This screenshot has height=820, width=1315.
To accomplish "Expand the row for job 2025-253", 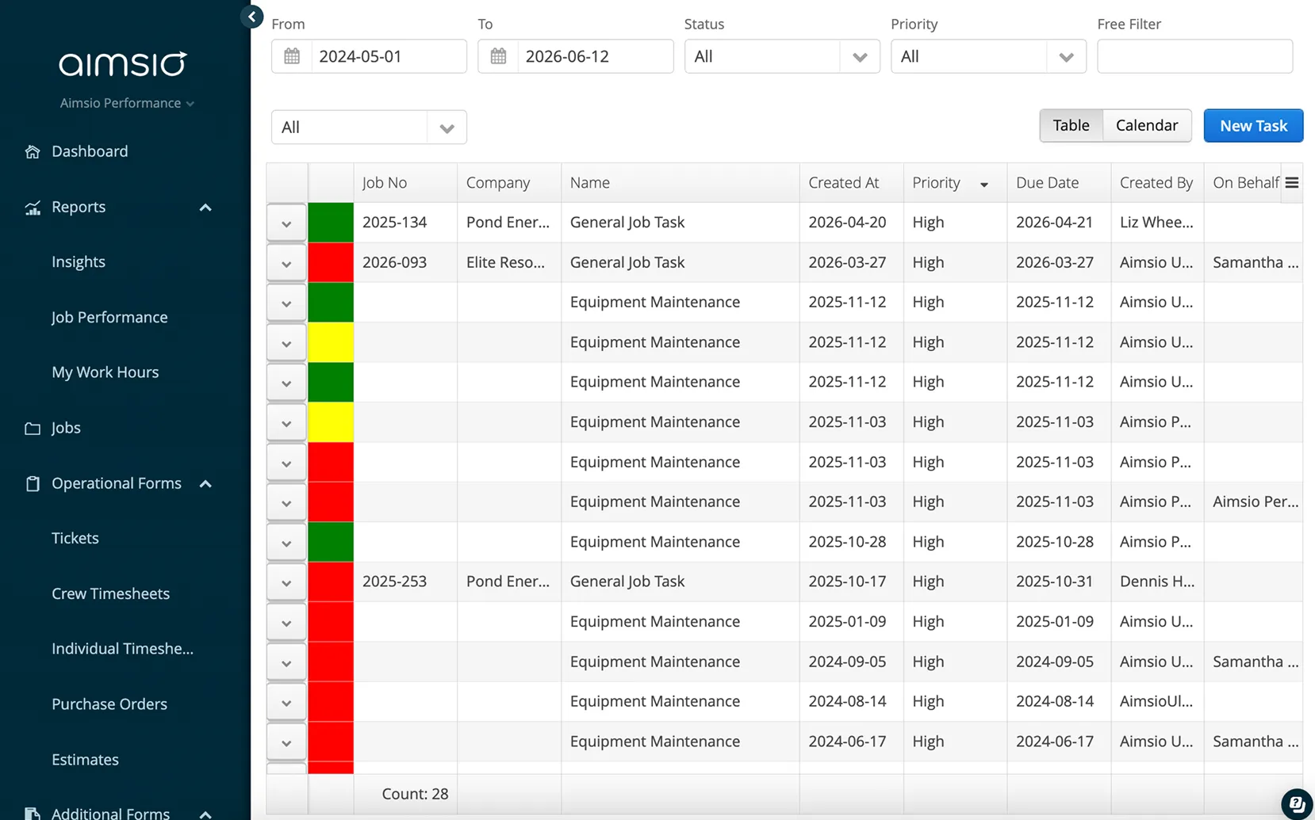I will coord(286,582).
